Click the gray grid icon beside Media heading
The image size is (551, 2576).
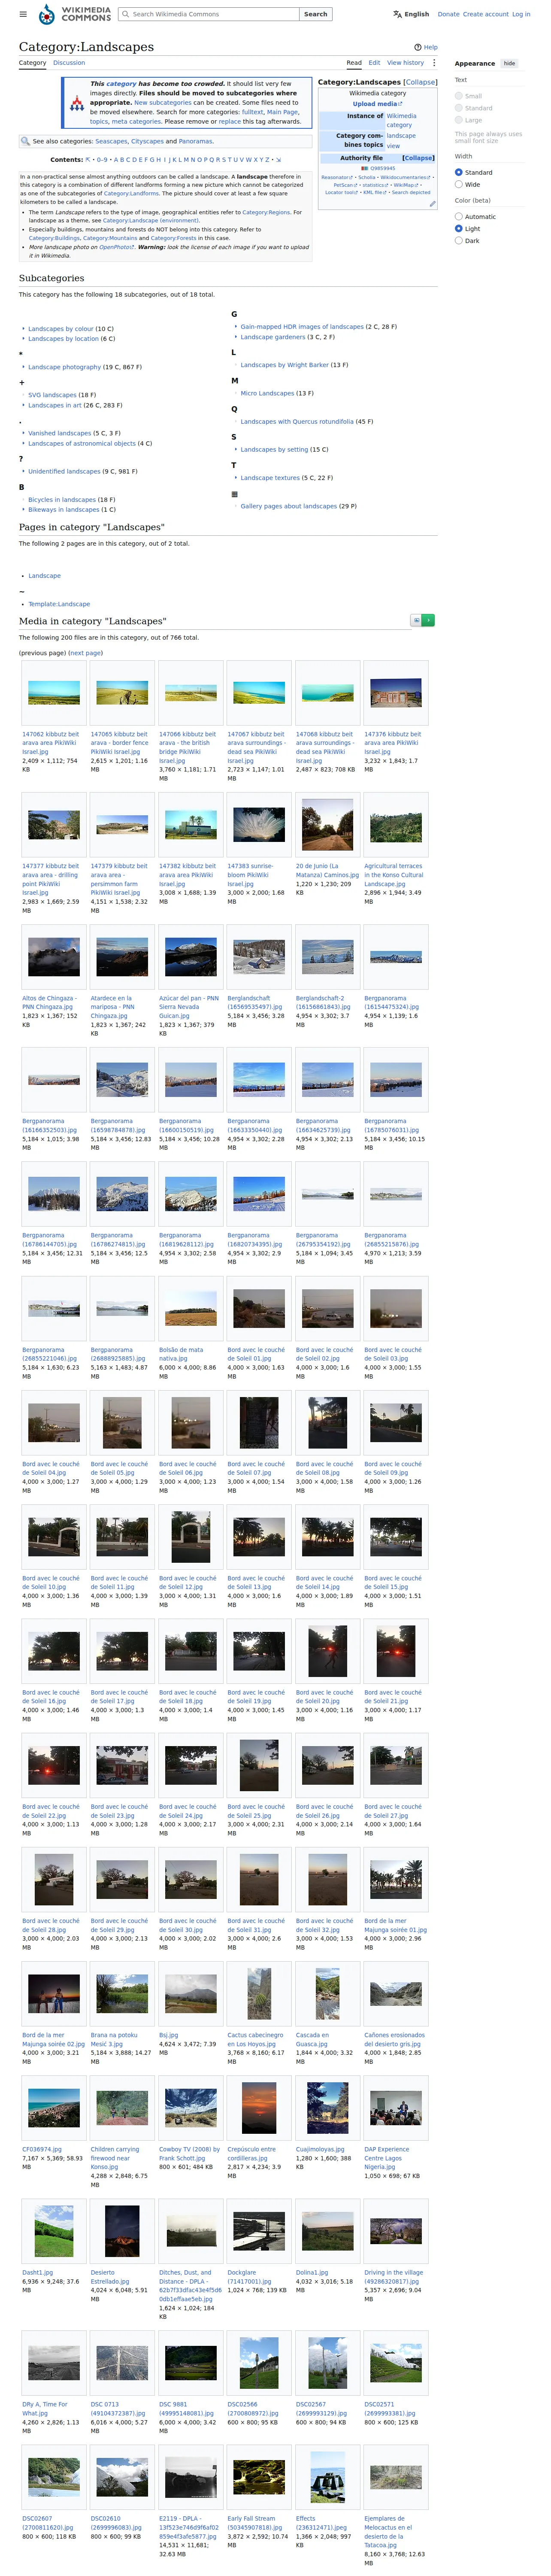(416, 620)
